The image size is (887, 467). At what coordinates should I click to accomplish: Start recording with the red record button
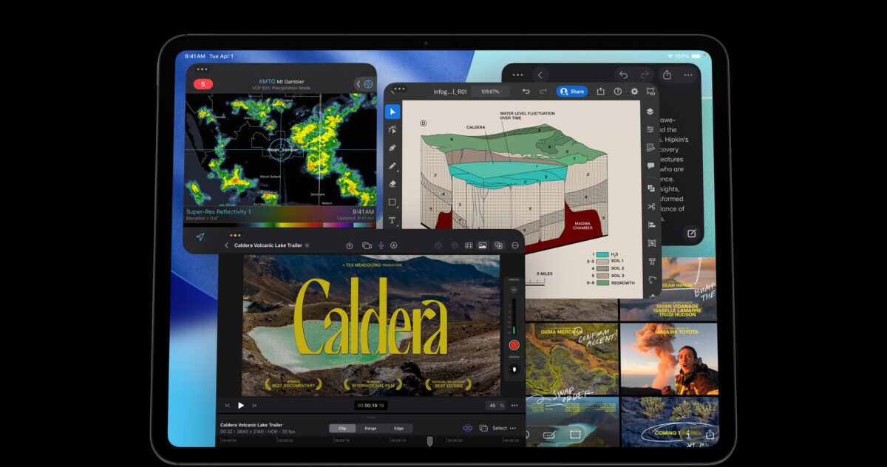(514, 345)
